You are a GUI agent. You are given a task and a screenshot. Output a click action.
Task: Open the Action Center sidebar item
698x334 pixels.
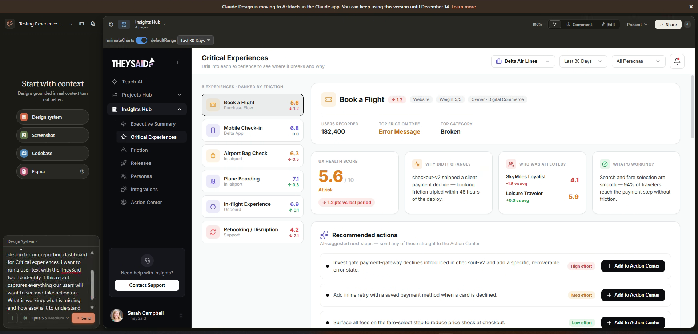click(152, 202)
